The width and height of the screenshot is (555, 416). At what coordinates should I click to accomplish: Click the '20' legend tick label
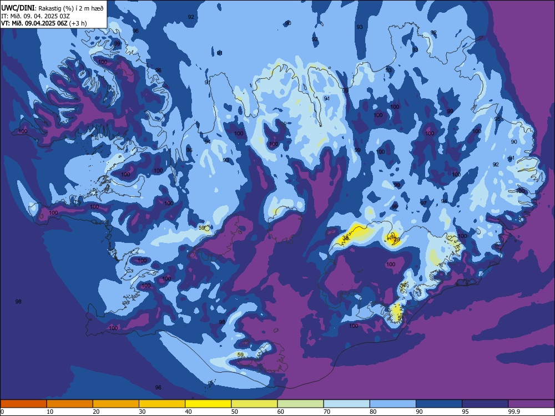coord(96,412)
